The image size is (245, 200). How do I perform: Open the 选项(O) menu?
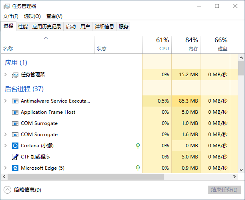click(32, 16)
